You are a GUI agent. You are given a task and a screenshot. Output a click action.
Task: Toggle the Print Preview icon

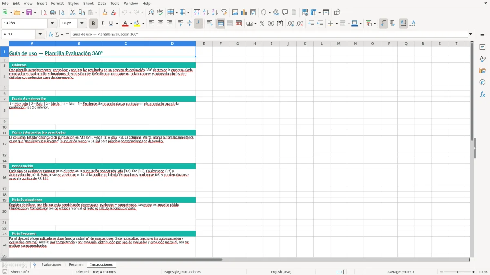(62, 13)
